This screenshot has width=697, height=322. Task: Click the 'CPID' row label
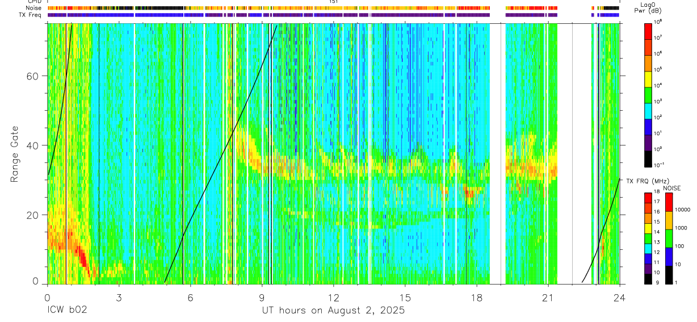(x=35, y=2)
